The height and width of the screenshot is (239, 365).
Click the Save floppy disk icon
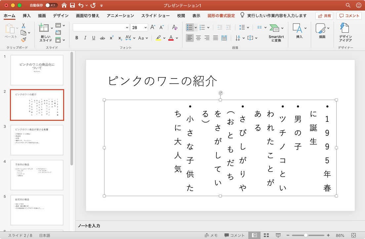[x=72, y=5]
